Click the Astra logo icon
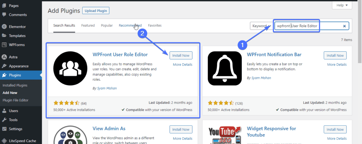 [x=4, y=57]
